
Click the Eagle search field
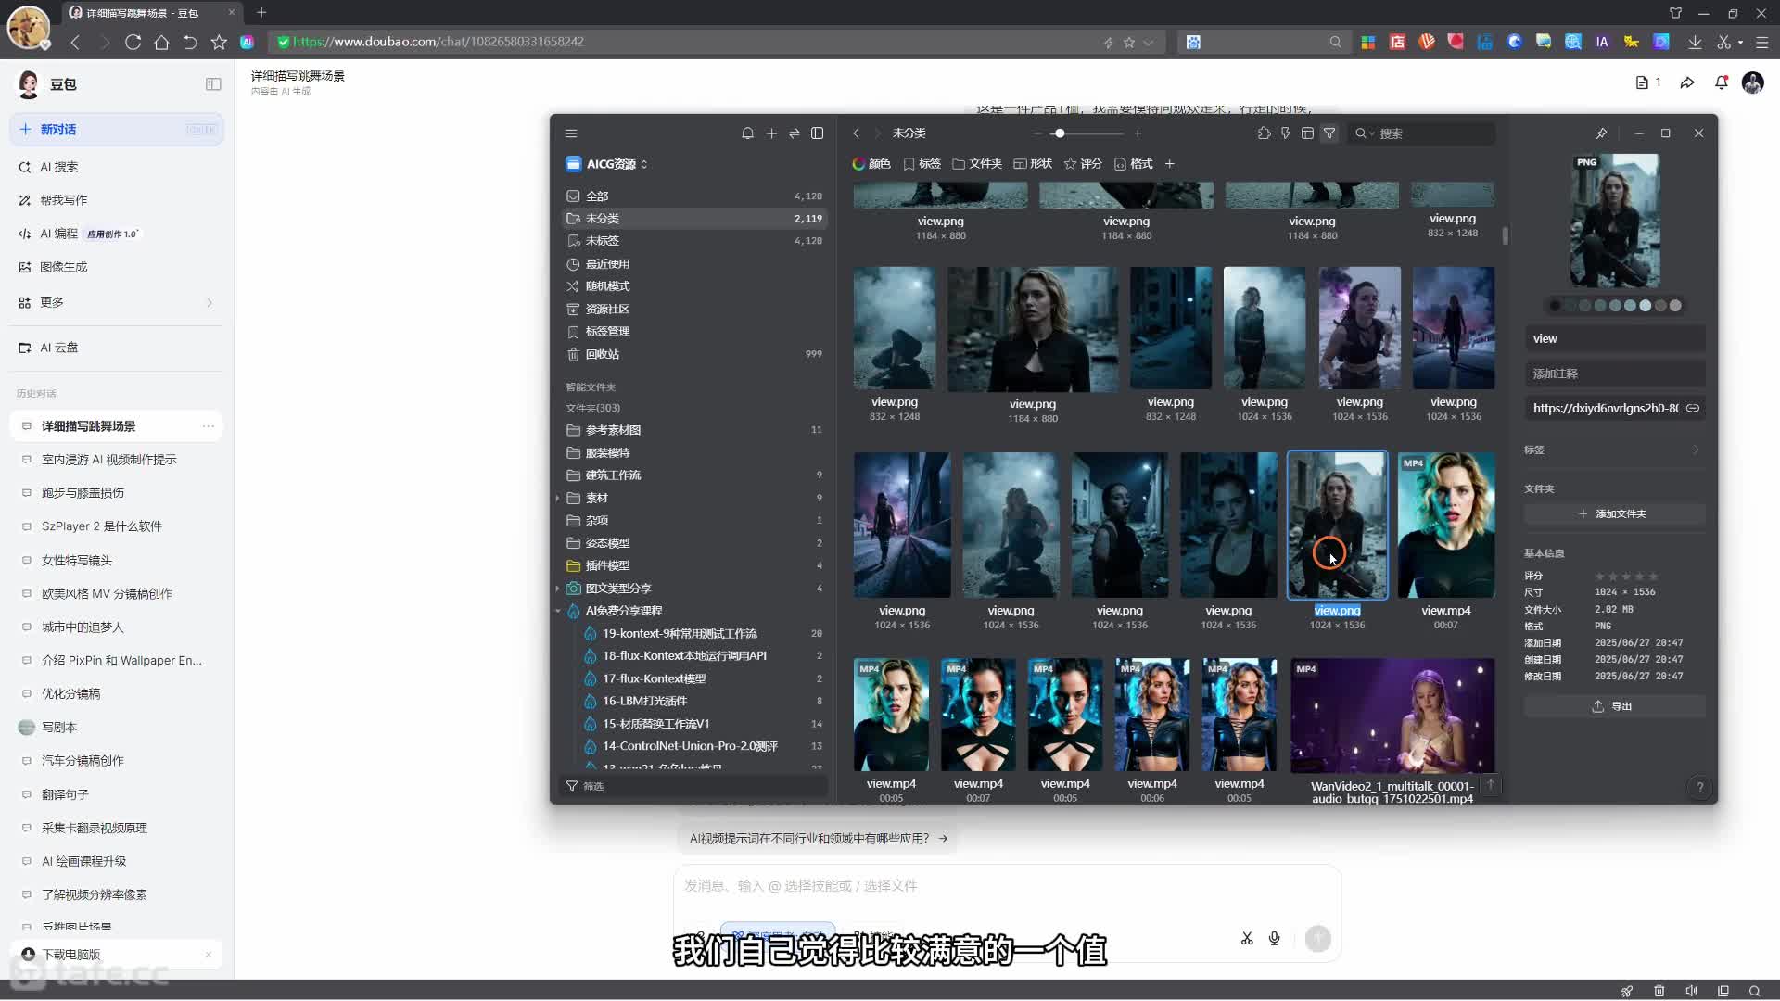1421,133
